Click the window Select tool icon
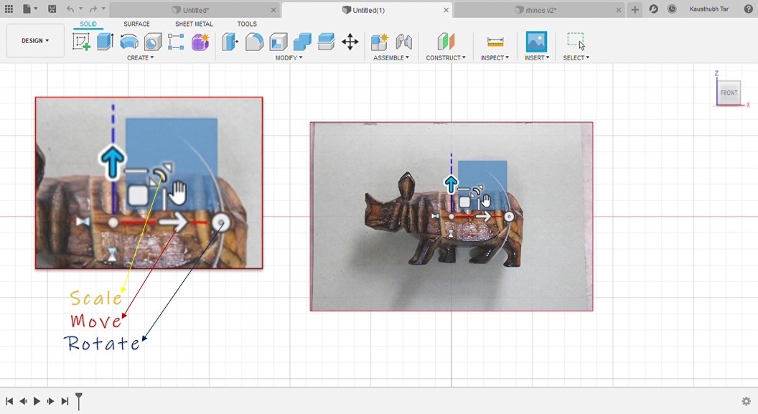Screen dimensions: 758x414 pyautogui.click(x=576, y=41)
